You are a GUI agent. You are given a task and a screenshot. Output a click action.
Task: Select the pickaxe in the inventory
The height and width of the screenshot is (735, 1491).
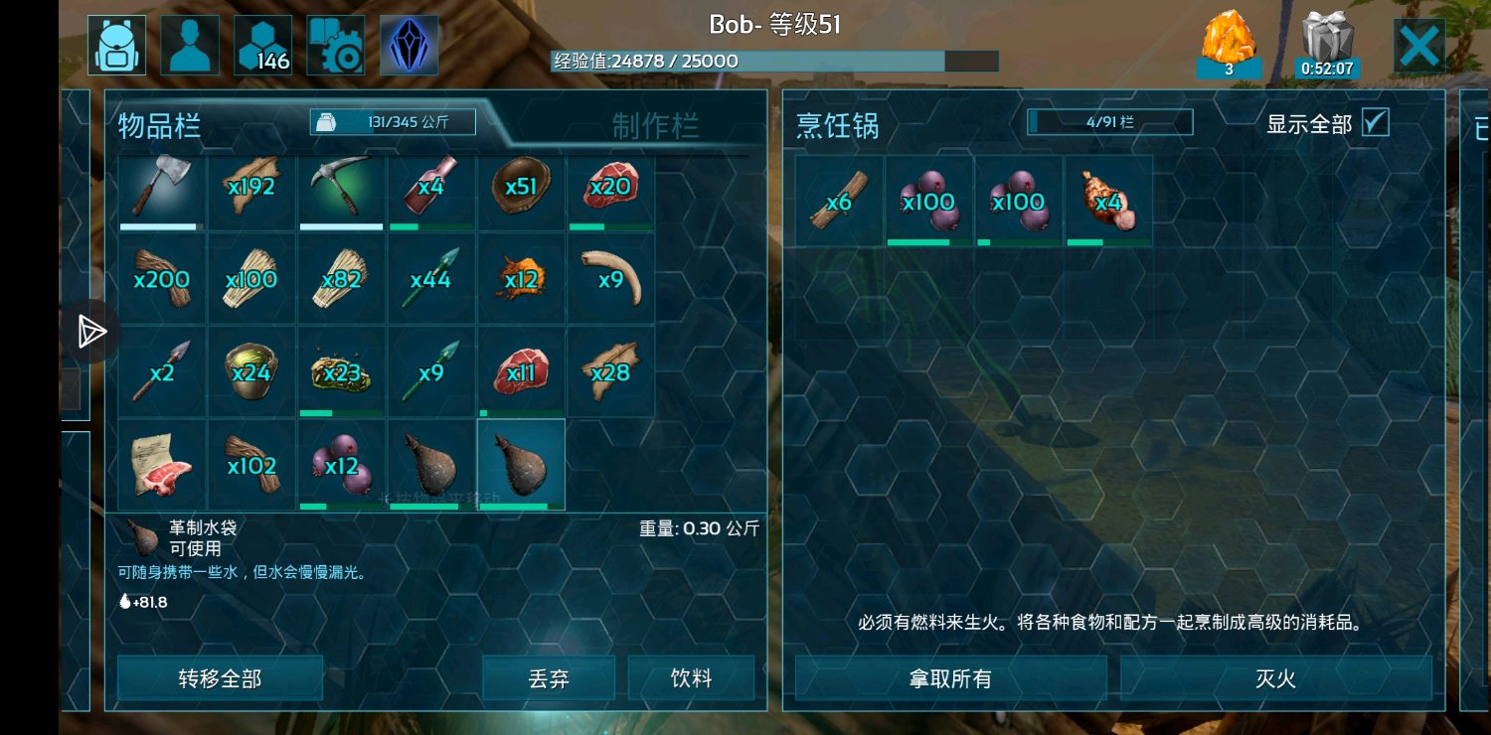pyautogui.click(x=341, y=192)
